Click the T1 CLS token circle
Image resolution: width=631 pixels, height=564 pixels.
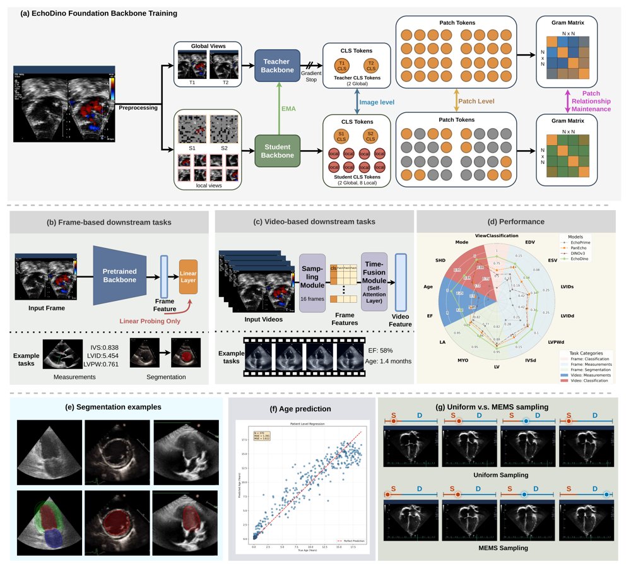pos(341,66)
